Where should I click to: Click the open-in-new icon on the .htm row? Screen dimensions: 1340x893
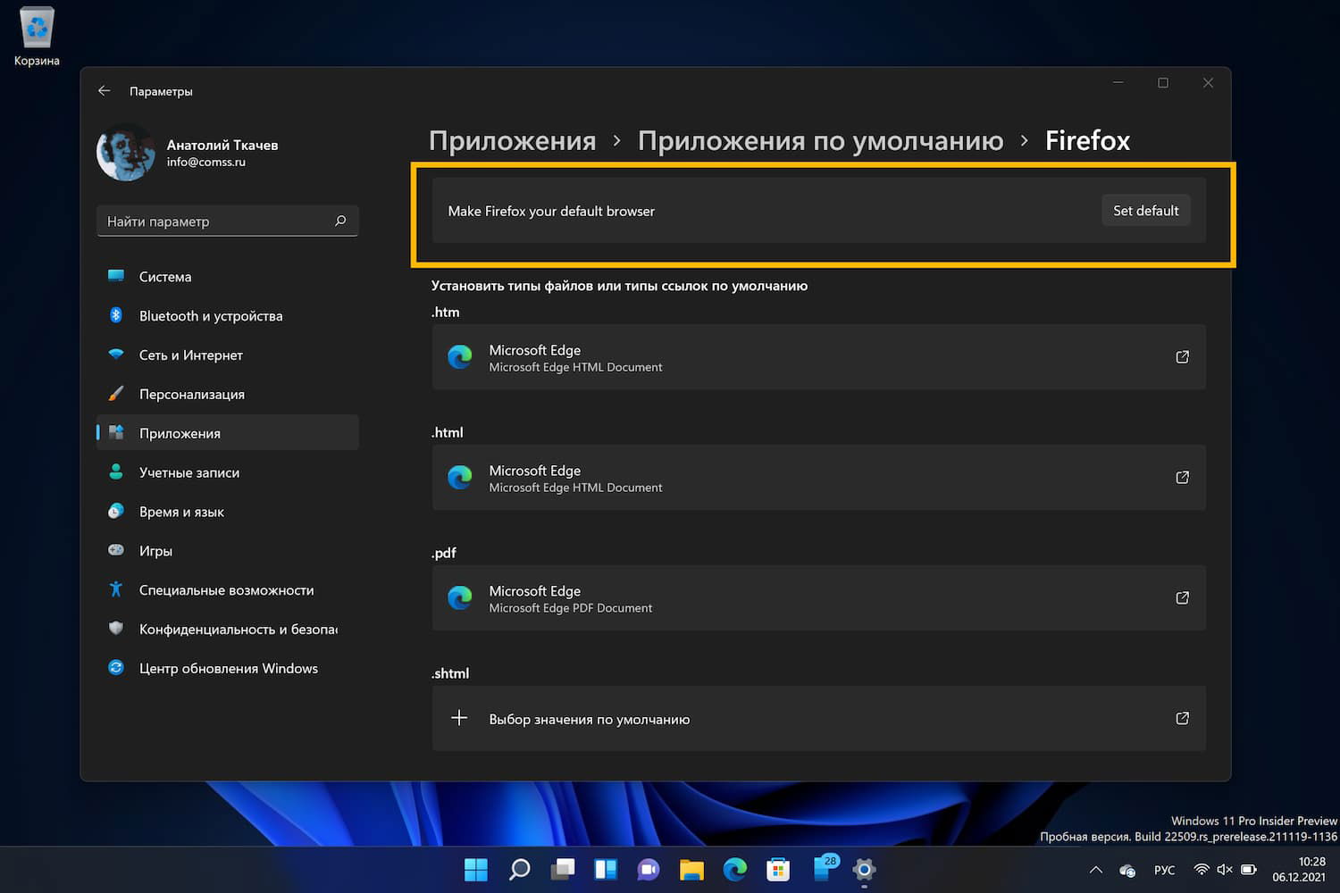pyautogui.click(x=1182, y=357)
